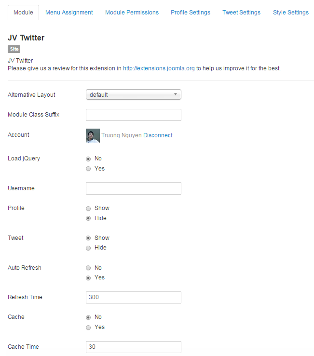
Task: Open the Tweet Settings tab
Action: pos(241,13)
